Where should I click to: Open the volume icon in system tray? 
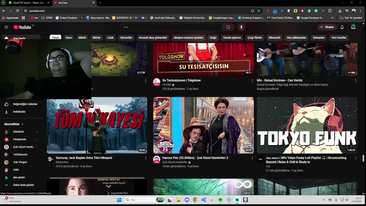[x=347, y=200]
